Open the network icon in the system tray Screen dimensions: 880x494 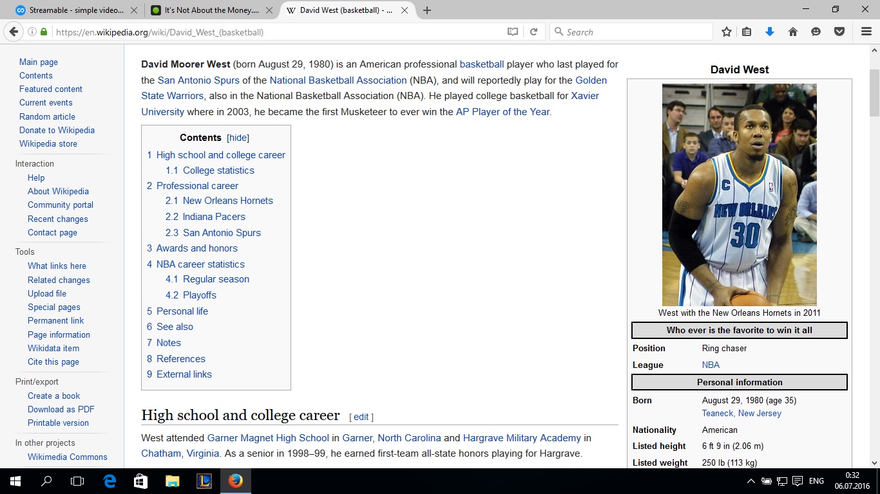coord(782,481)
